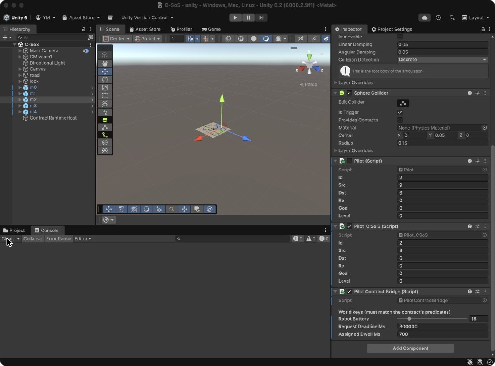Open cloud services icon in top bar
Image resolution: width=495 pixels, height=366 pixels.
click(x=425, y=18)
